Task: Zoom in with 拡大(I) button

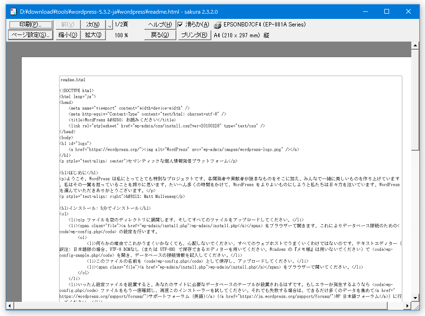Action: coord(93,35)
